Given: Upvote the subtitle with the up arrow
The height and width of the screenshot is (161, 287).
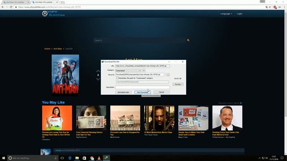Looking at the screenshot, I should pyautogui.click(x=98, y=71).
